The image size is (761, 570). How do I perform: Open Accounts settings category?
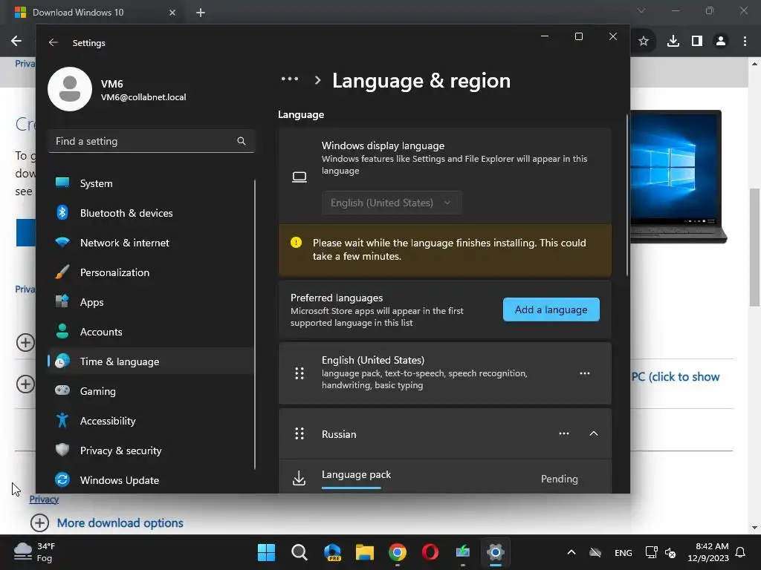[150, 332]
